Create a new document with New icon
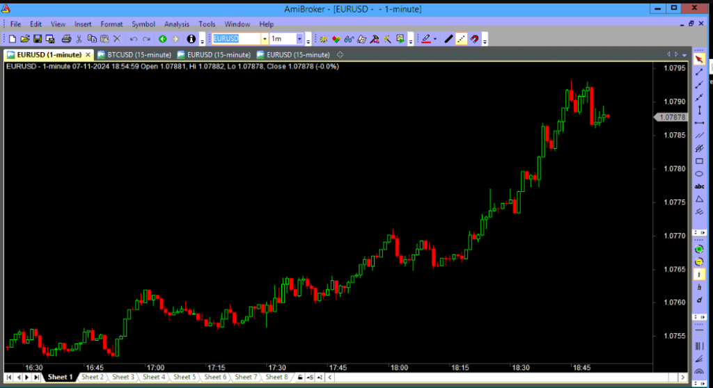This screenshot has width=713, height=388. point(13,39)
